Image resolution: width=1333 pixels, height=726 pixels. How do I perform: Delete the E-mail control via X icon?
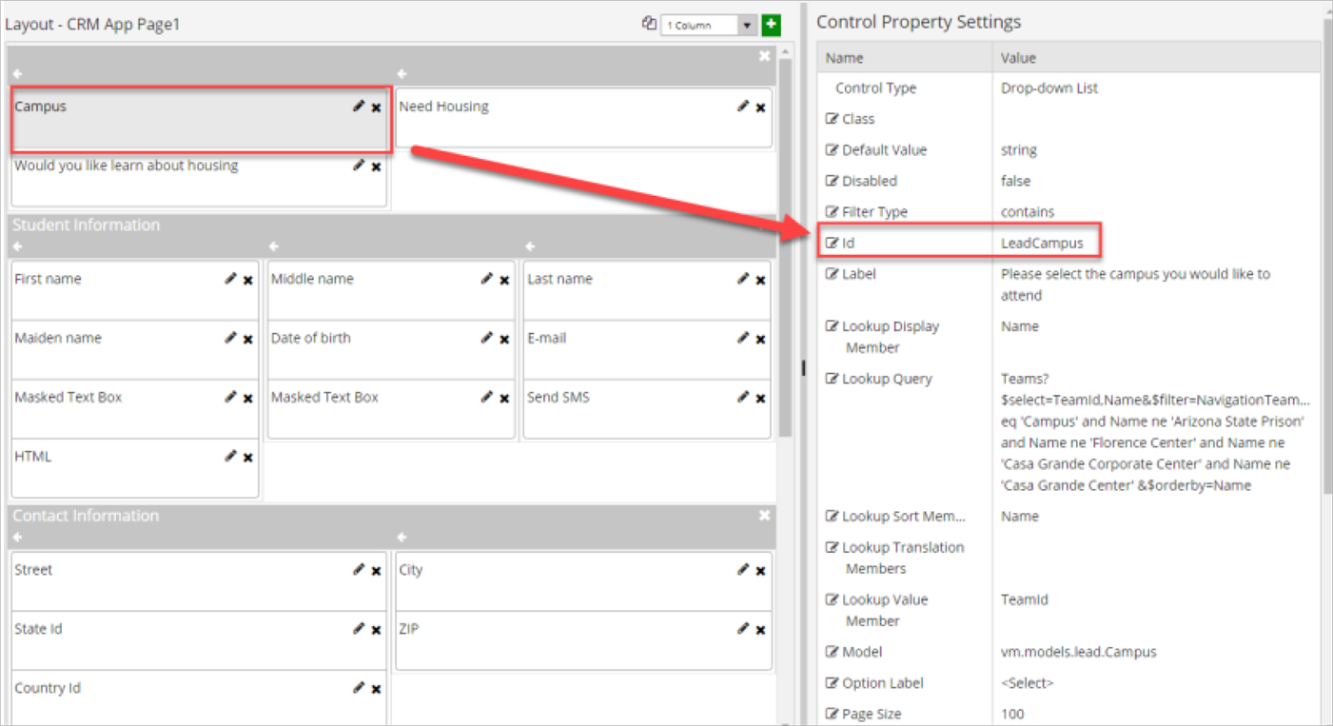(x=760, y=339)
